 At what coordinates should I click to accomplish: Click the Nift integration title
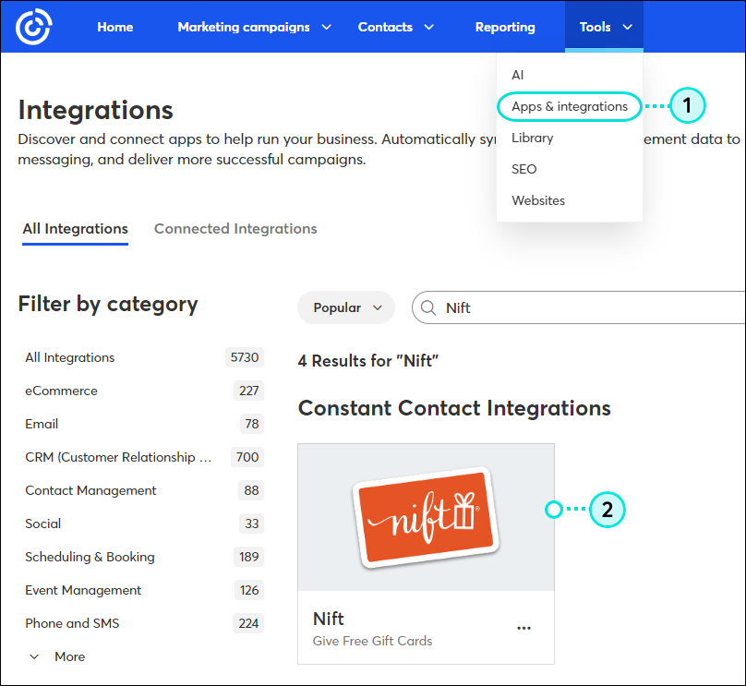coord(329,619)
